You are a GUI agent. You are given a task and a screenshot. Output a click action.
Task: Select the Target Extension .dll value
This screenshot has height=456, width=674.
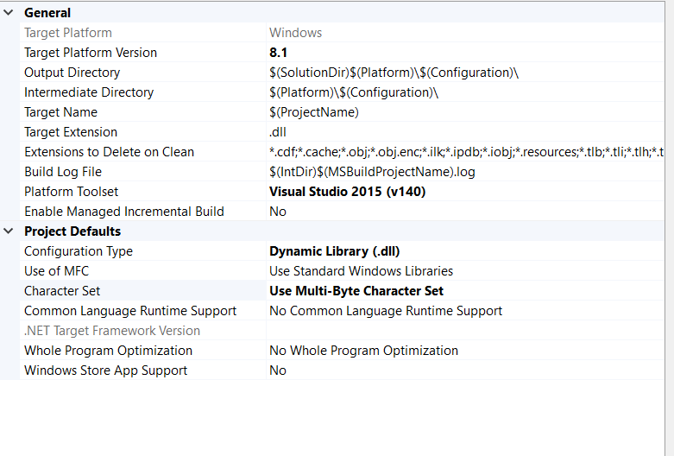[278, 132]
